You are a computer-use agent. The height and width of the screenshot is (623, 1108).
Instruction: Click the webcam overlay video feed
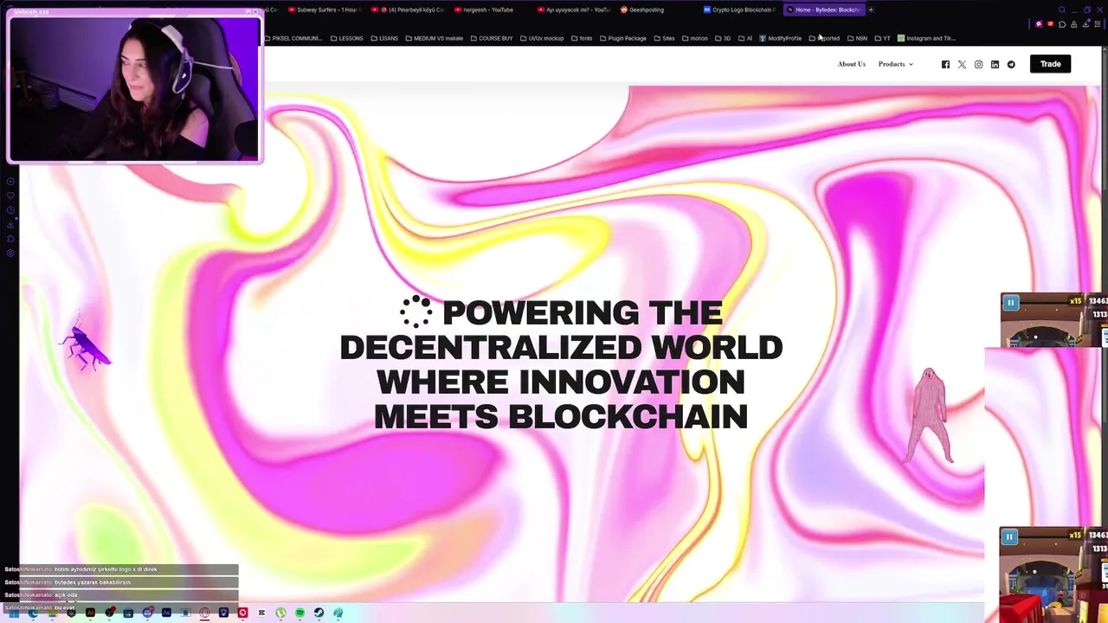134,89
